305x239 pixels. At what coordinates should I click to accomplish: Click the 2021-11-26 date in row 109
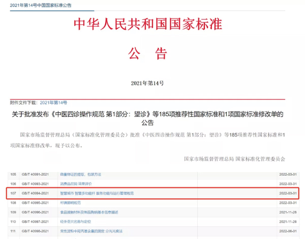(288, 212)
